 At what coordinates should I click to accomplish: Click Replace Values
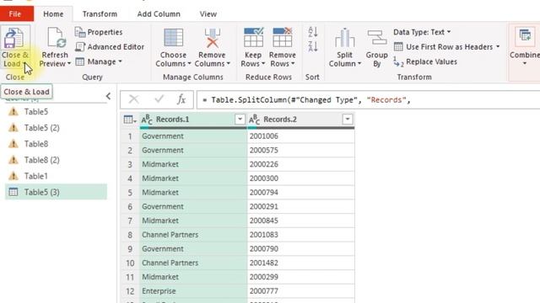tap(425, 61)
